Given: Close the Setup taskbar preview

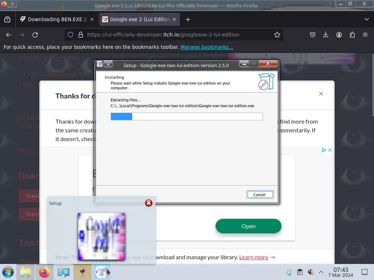Looking at the screenshot, I should point(149,203).
